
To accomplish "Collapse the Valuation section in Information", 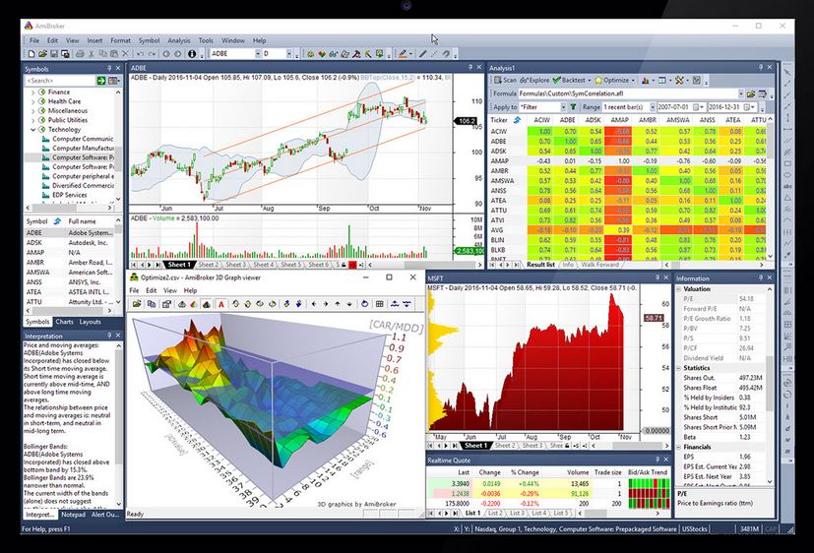I will 679,289.
